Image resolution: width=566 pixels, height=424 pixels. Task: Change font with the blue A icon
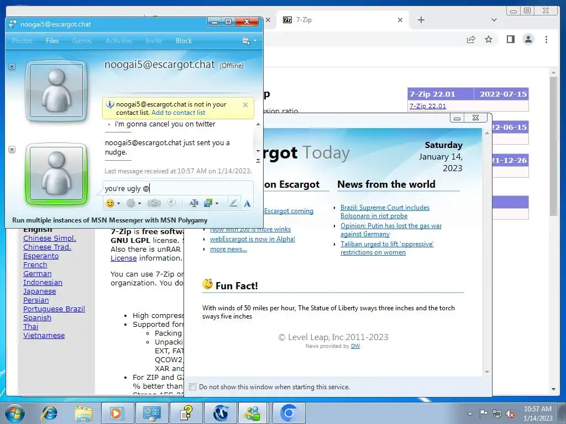[247, 204]
